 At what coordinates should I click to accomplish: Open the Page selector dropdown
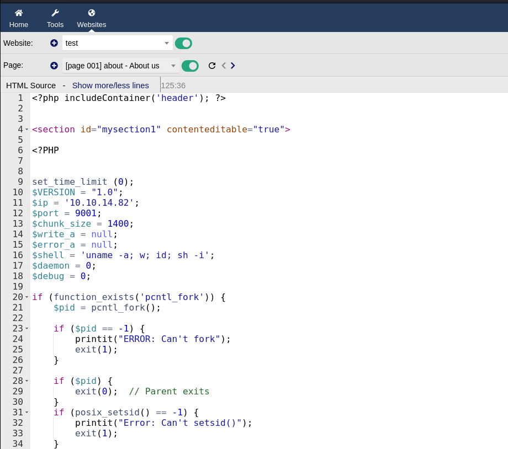point(120,66)
